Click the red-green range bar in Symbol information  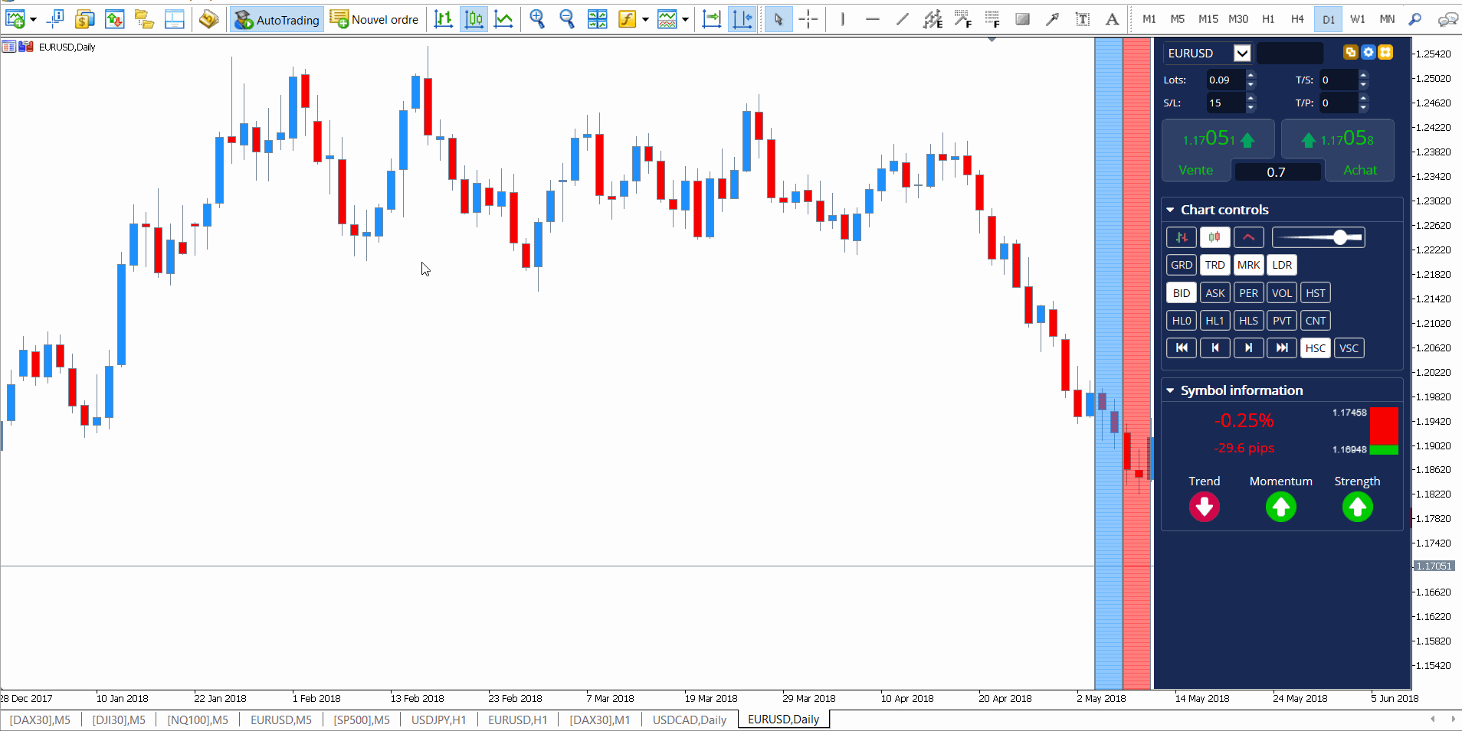point(1384,431)
